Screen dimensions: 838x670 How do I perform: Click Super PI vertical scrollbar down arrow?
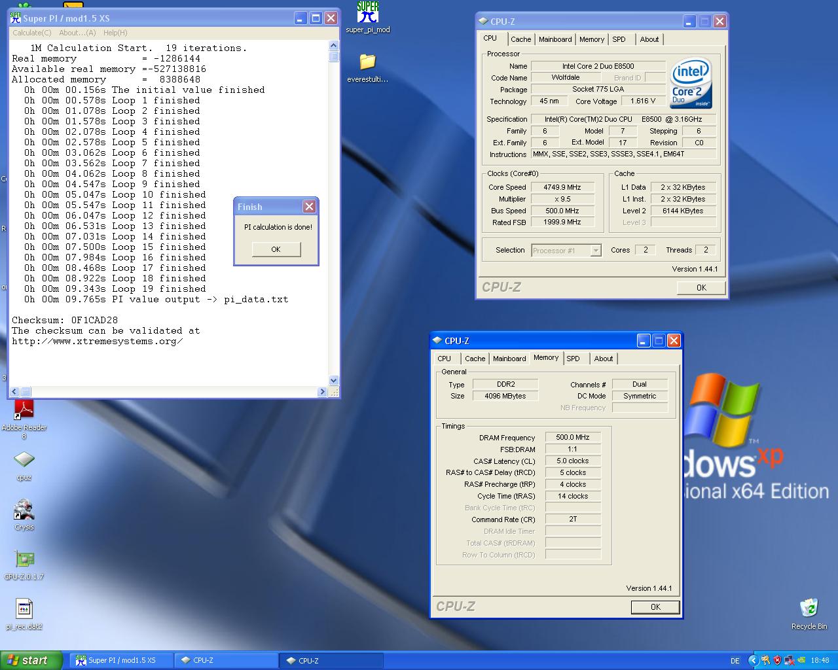(x=334, y=380)
